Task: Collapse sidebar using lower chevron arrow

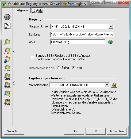Action: [14, 82]
